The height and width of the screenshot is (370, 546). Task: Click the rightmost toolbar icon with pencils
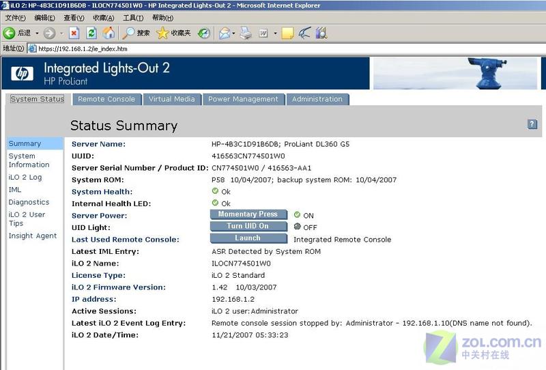coord(321,33)
